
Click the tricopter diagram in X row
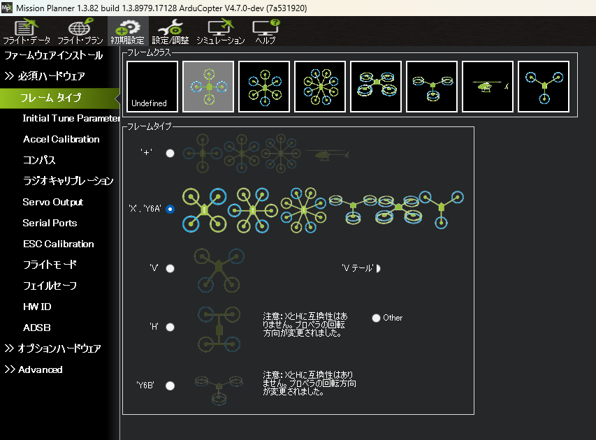(442, 210)
